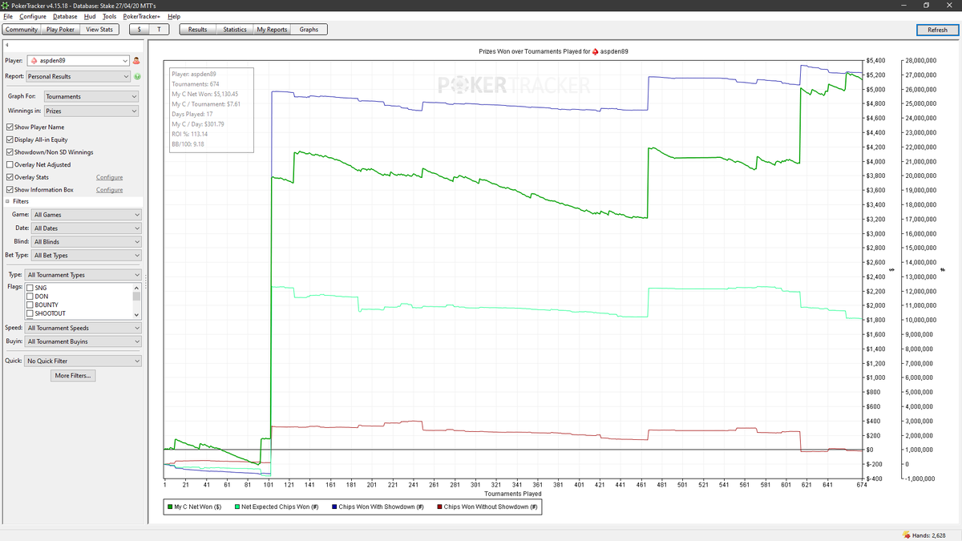Enable Overlay Net Adjusted

10,164
